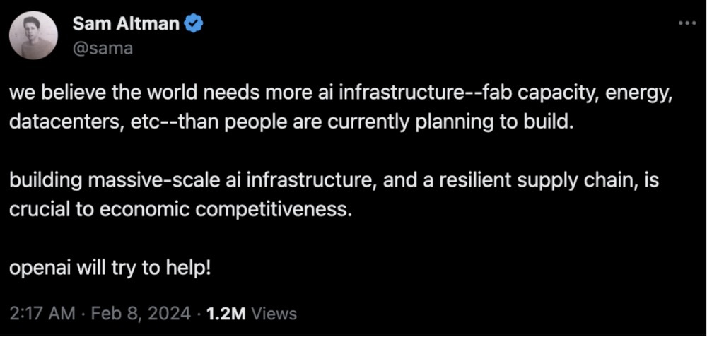
Task: Click the Views label
Action: point(274,313)
